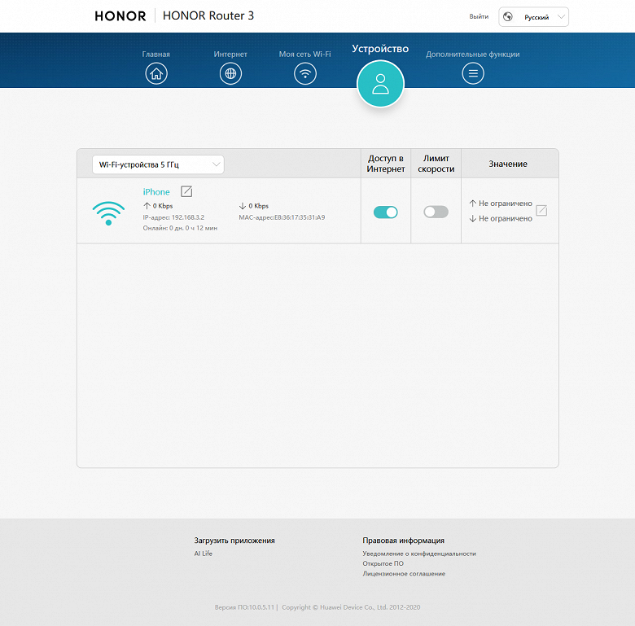Click the iPhone device name link

[x=156, y=192]
